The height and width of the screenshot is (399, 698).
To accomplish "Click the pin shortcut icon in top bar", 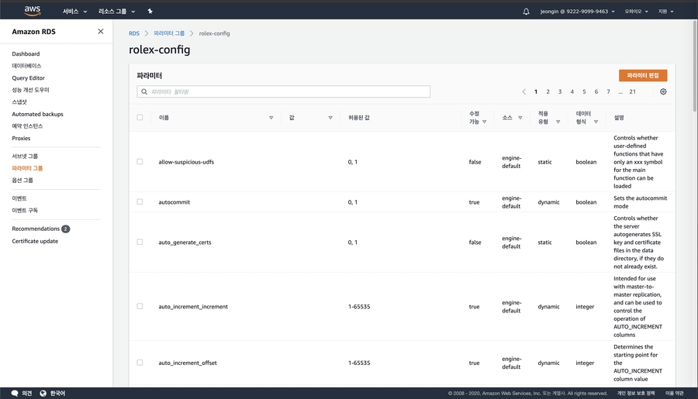I will click(150, 12).
